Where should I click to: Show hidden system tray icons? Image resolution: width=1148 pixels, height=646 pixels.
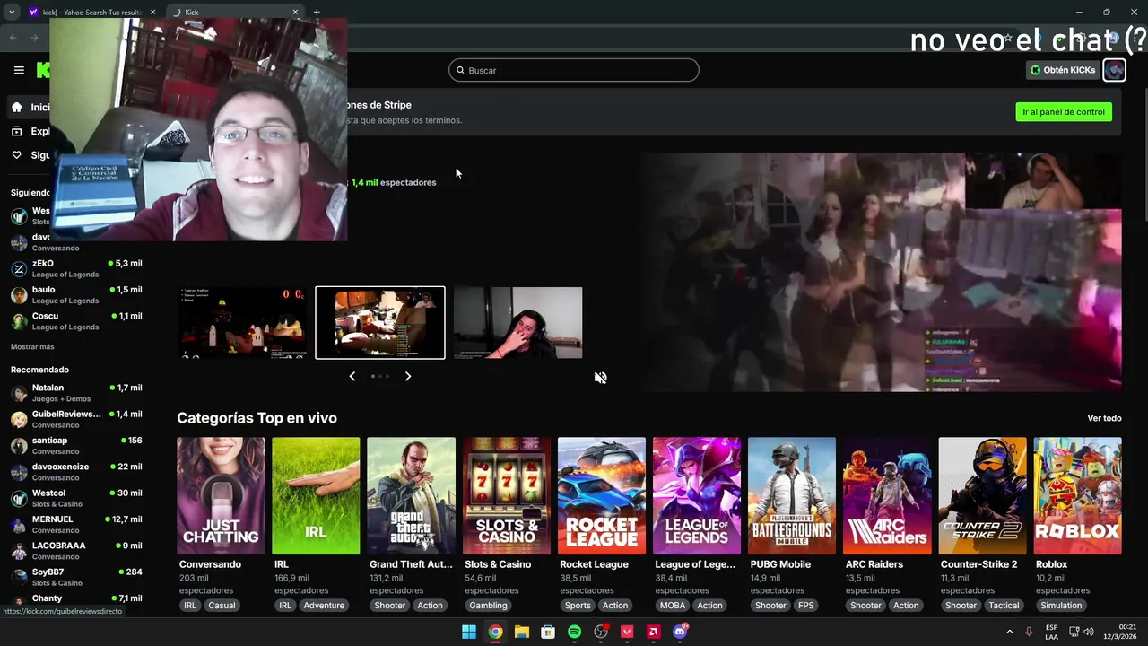[x=1009, y=632]
